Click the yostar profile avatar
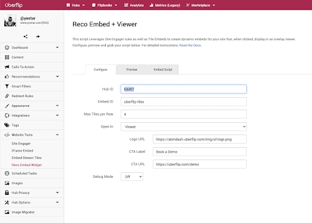312x223 pixels. tap(10, 20)
